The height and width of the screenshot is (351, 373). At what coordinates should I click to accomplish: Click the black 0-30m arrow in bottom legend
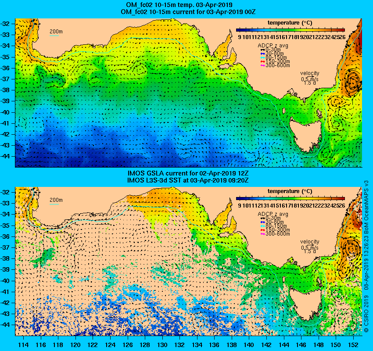262,218
